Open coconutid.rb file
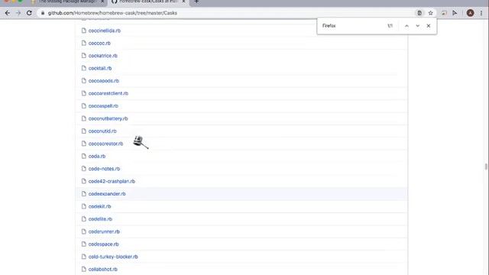The image size is (489, 275). tap(102, 131)
